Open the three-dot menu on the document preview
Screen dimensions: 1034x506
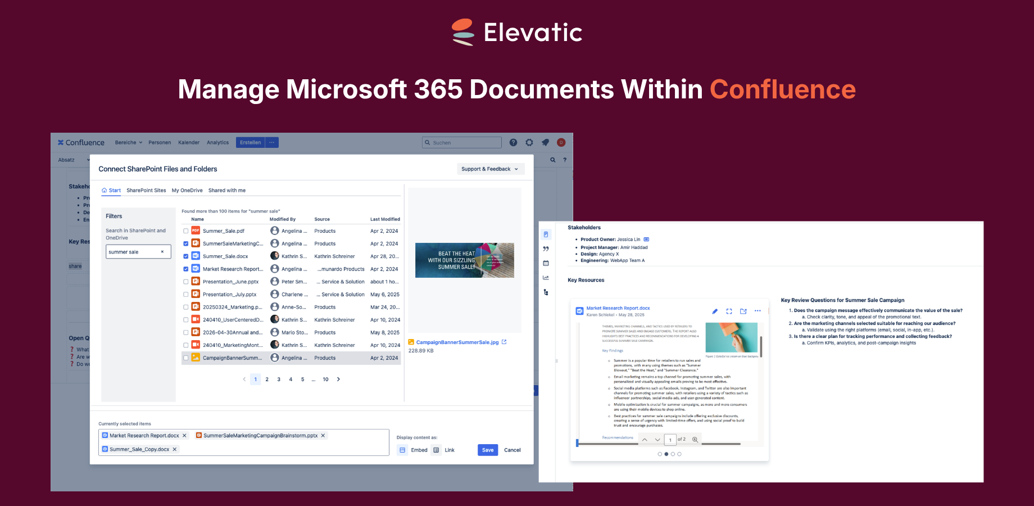pos(758,311)
